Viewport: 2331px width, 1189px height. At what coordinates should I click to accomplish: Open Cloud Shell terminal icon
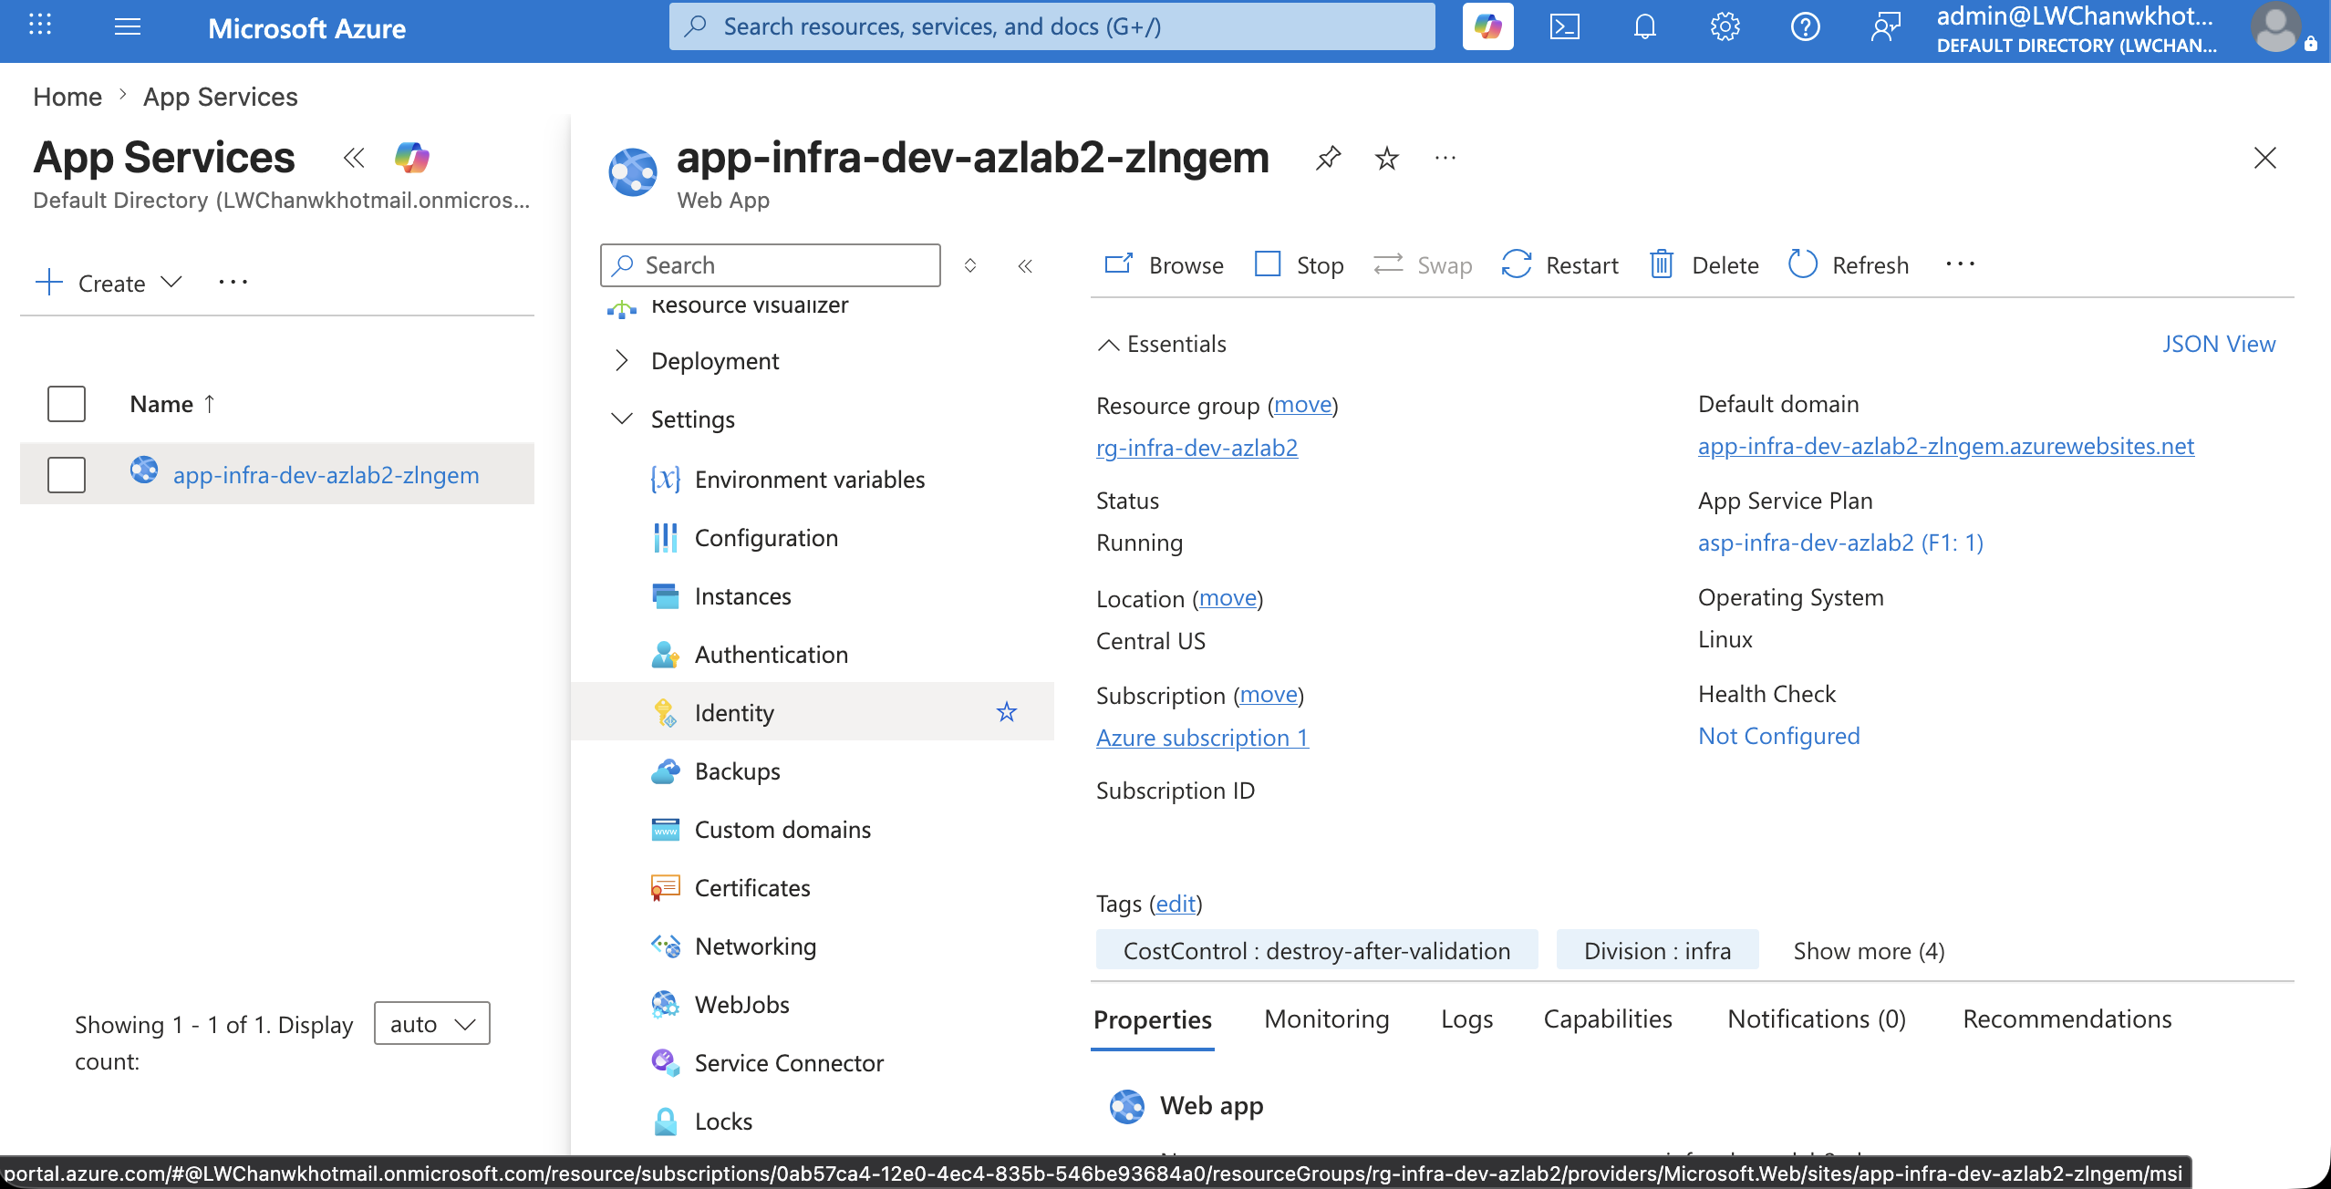[1565, 26]
